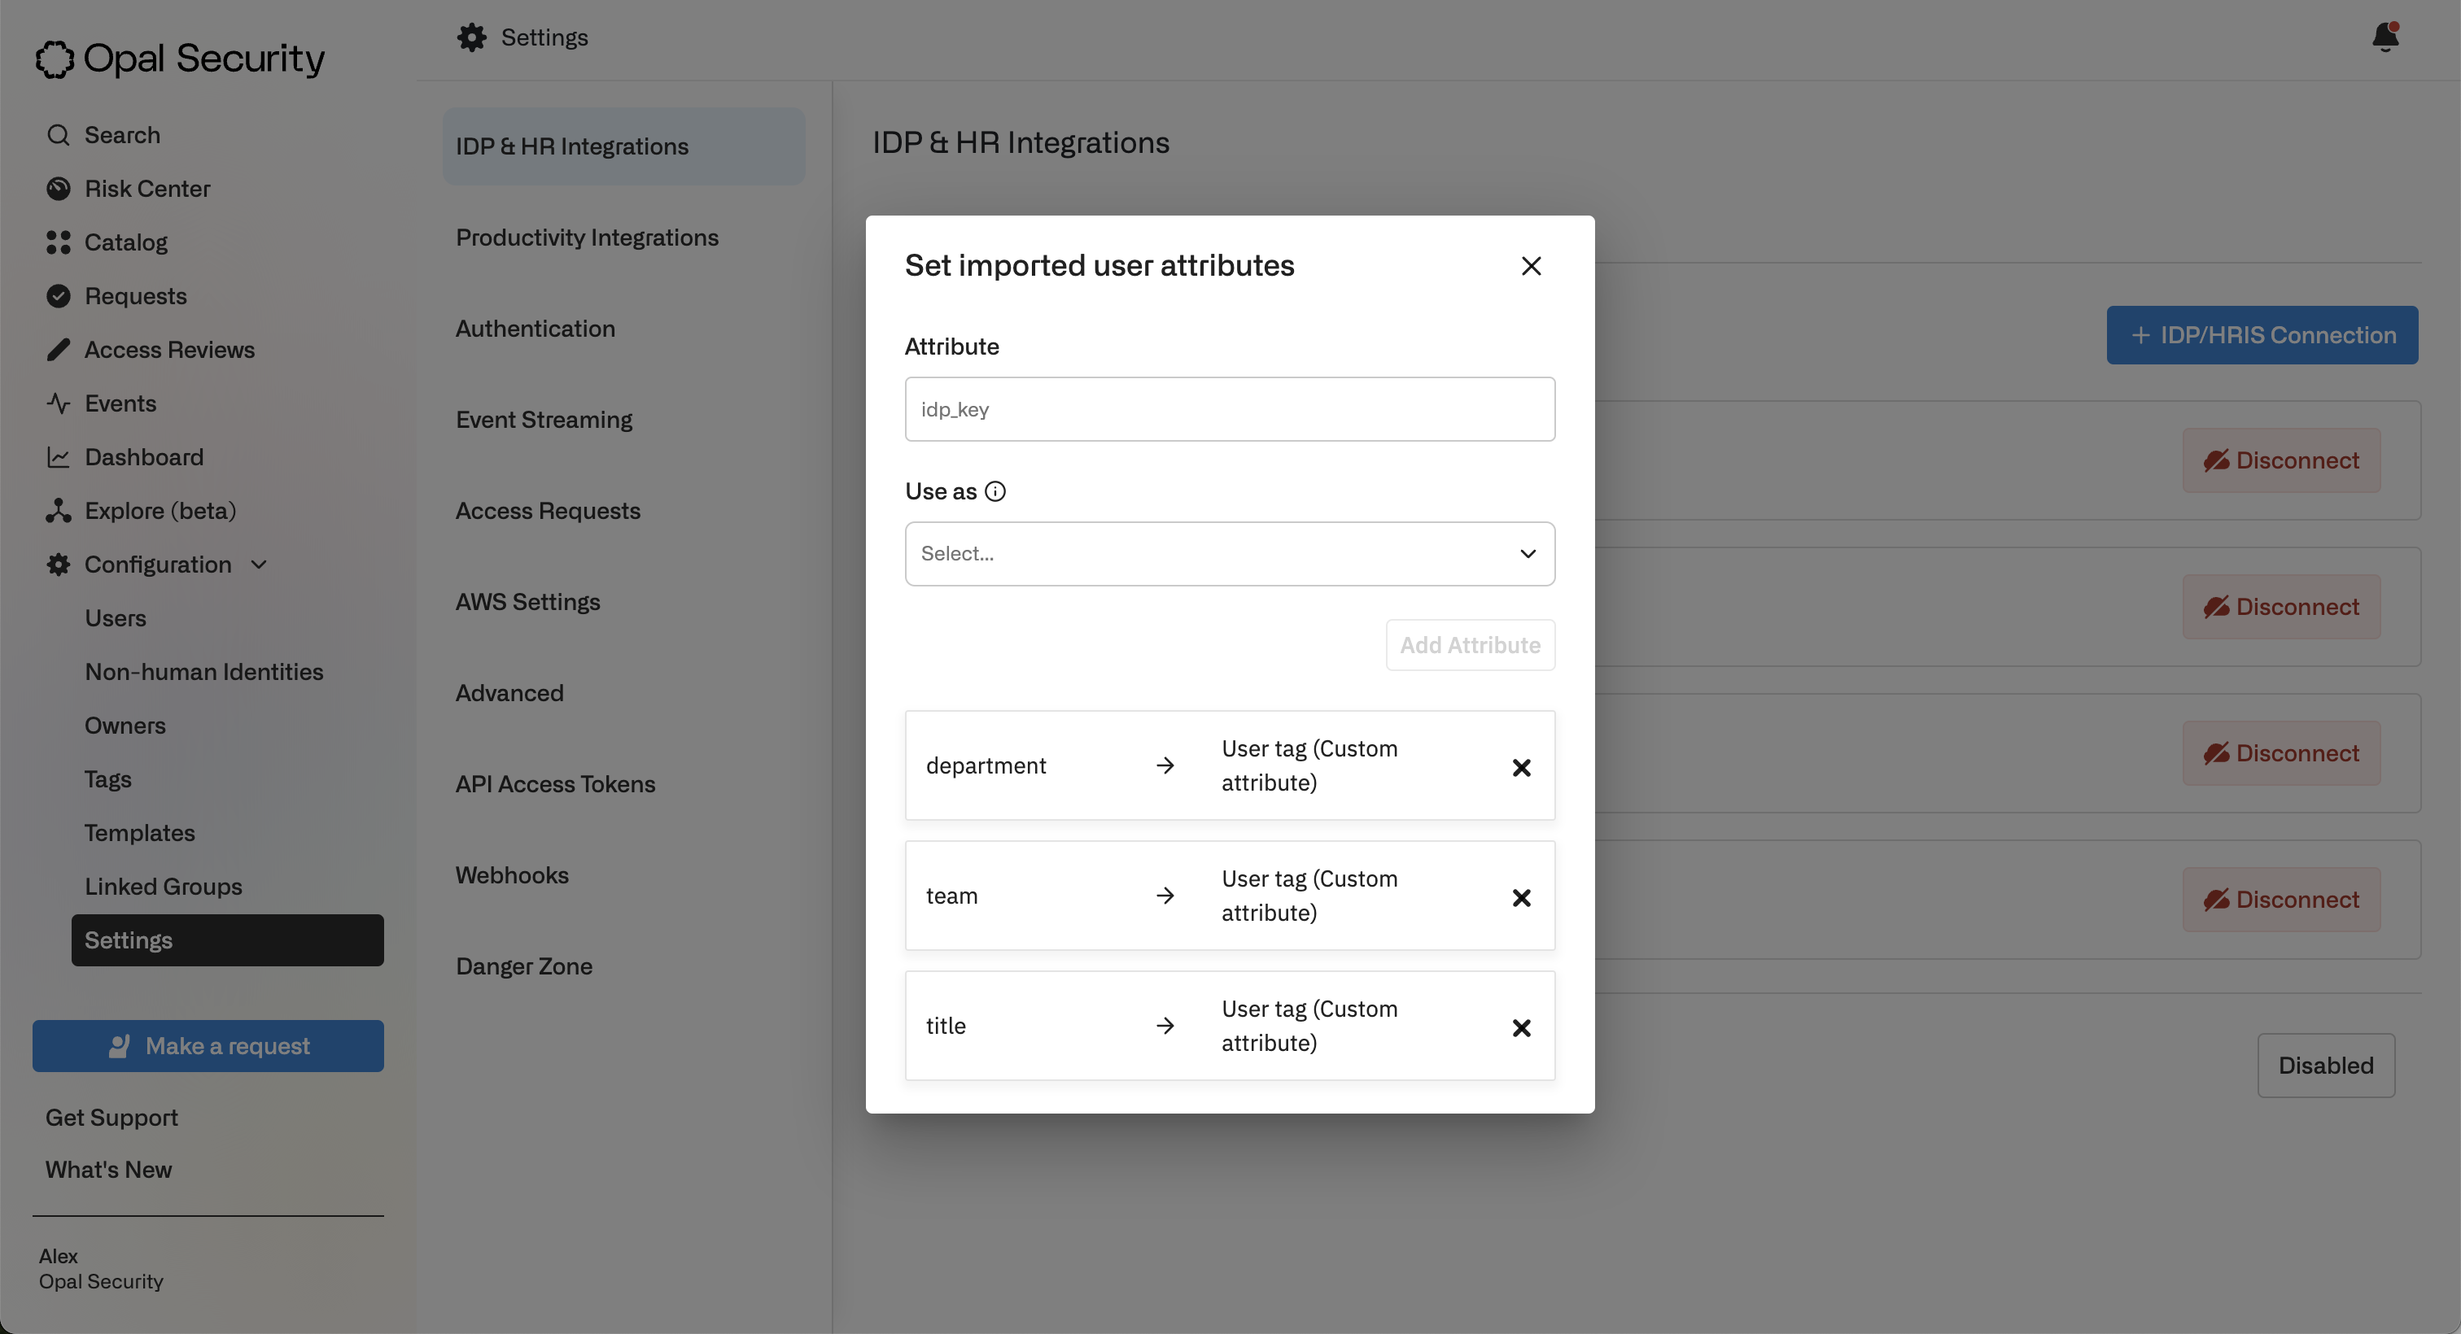Screen dimensions: 2461x1334
Task: Open Risk Center from sidebar
Action: click(x=146, y=188)
